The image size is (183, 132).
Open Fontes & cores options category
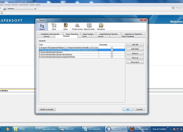pos(77,26)
